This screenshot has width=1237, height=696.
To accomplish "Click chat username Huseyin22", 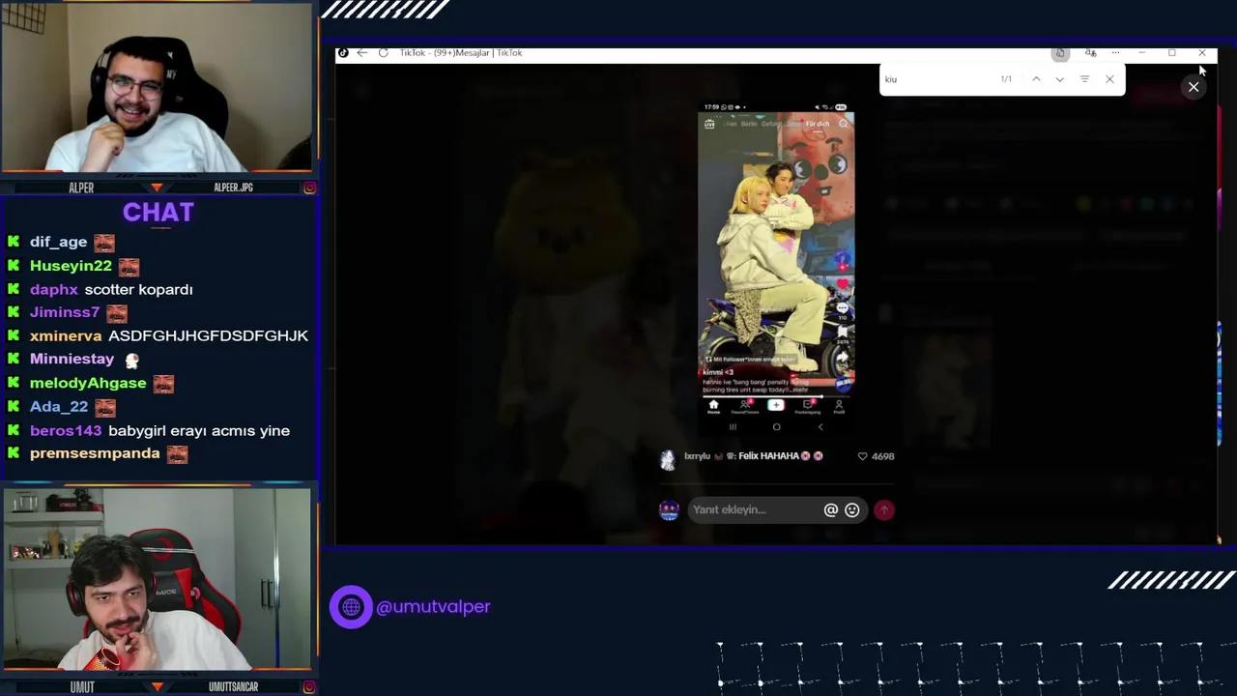I will pos(71,266).
